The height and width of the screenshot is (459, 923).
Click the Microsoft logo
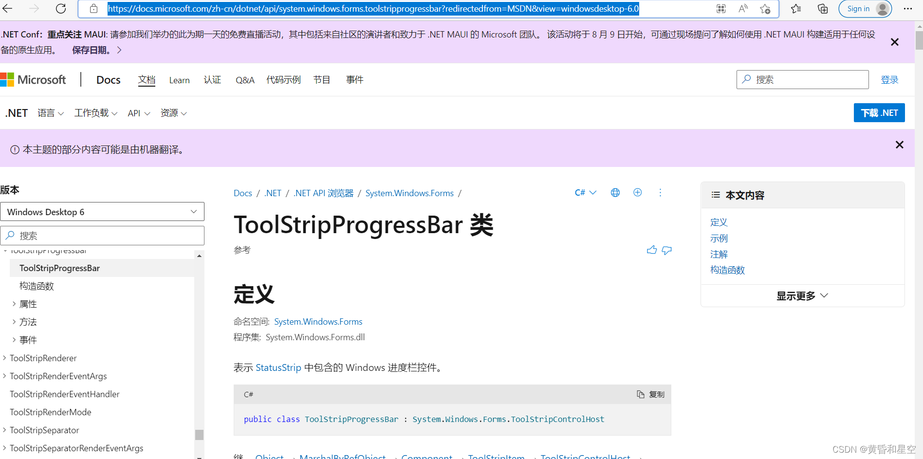(33, 80)
